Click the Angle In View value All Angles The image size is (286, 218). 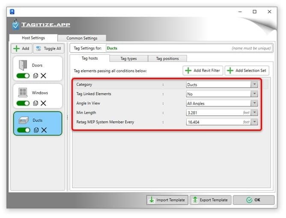[x=196, y=103]
